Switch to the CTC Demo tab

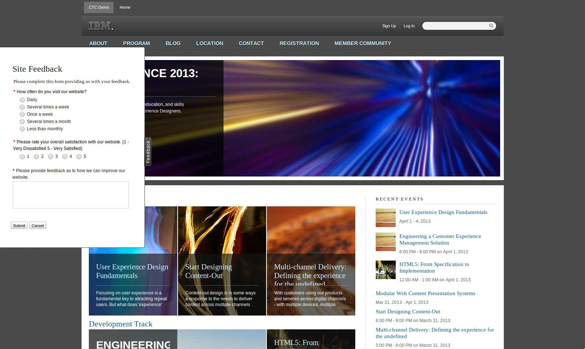click(x=99, y=7)
